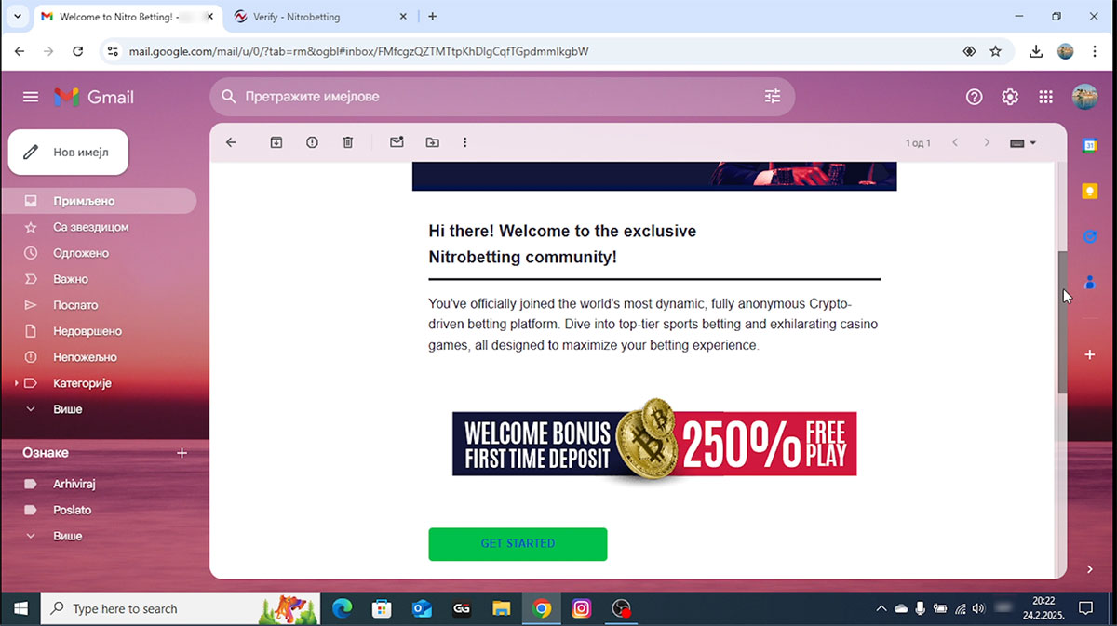View site information icon in address bar

[x=113, y=52]
